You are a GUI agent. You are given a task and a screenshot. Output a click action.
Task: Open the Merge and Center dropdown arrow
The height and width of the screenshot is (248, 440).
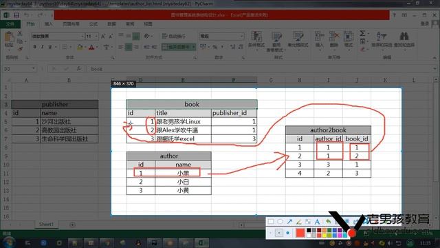194,47
